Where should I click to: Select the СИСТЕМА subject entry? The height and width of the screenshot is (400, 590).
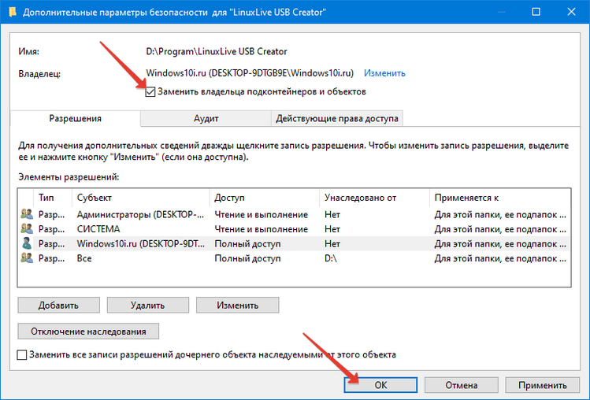point(98,229)
